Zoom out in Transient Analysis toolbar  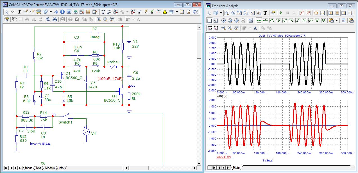point(230,28)
